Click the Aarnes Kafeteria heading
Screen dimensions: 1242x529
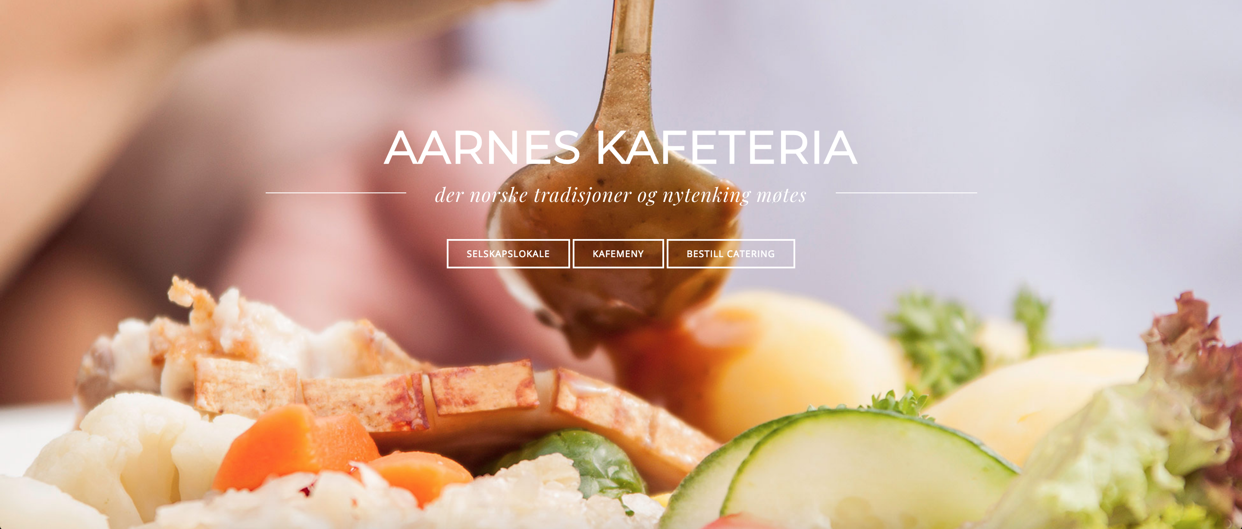pyautogui.click(x=621, y=148)
